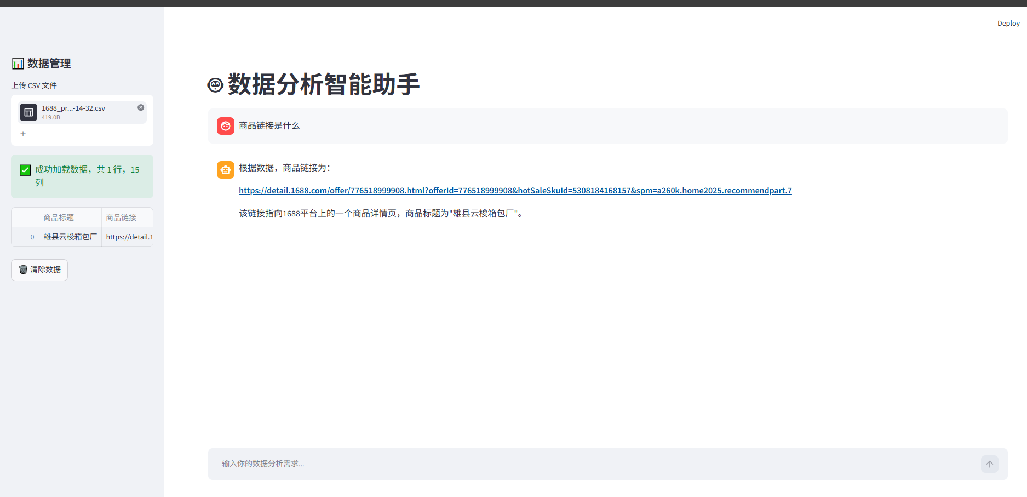Viewport: 1027px width, 497px height.
Task: Sort by the 商品链接 column header
Action: (x=127, y=218)
